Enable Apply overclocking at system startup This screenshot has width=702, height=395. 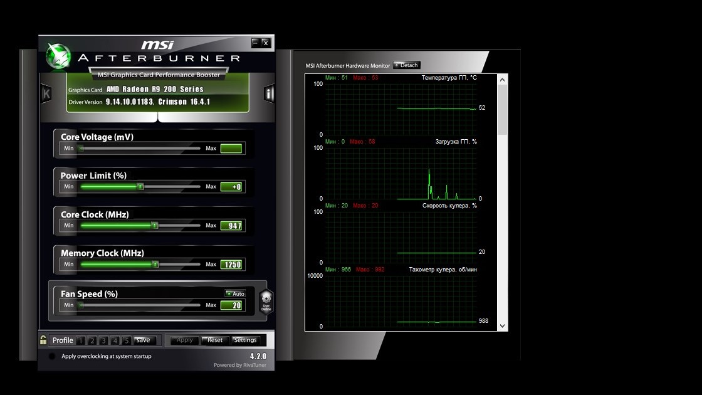(x=52, y=357)
